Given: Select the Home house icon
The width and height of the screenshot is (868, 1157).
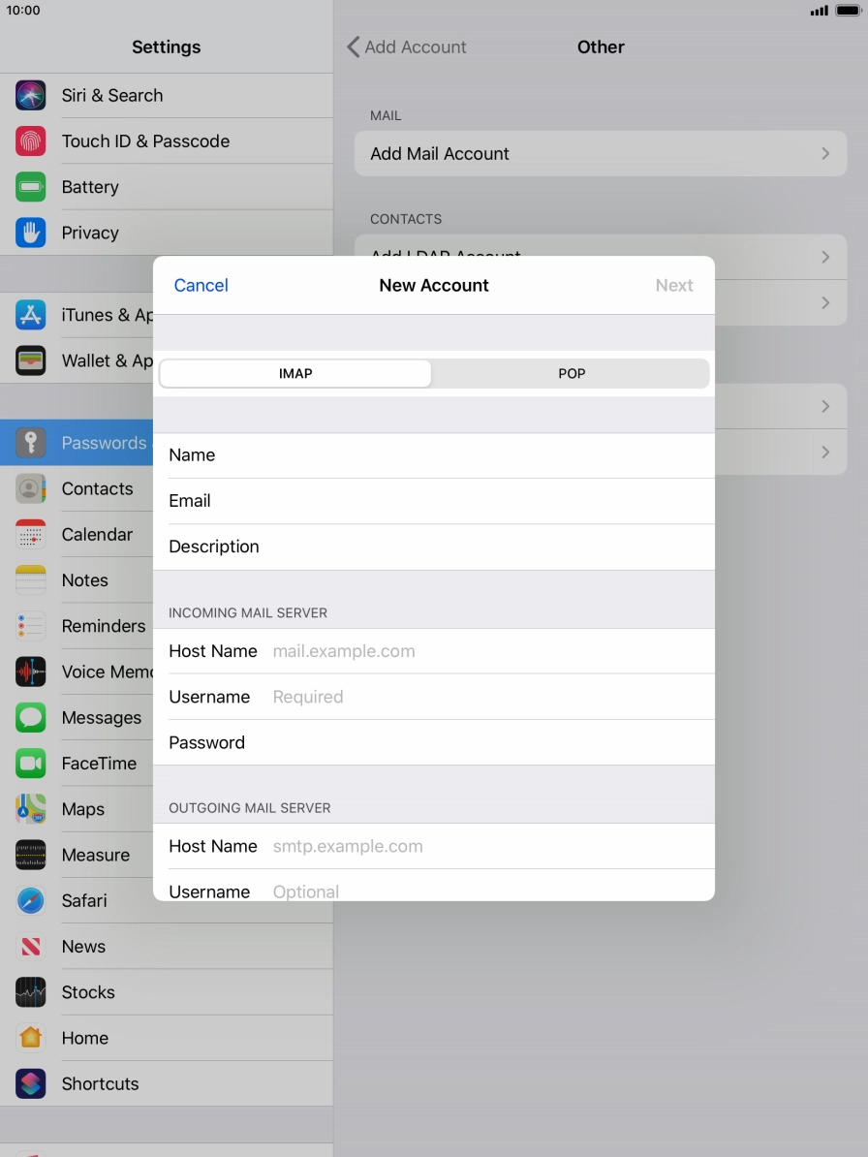Looking at the screenshot, I should (x=31, y=1038).
